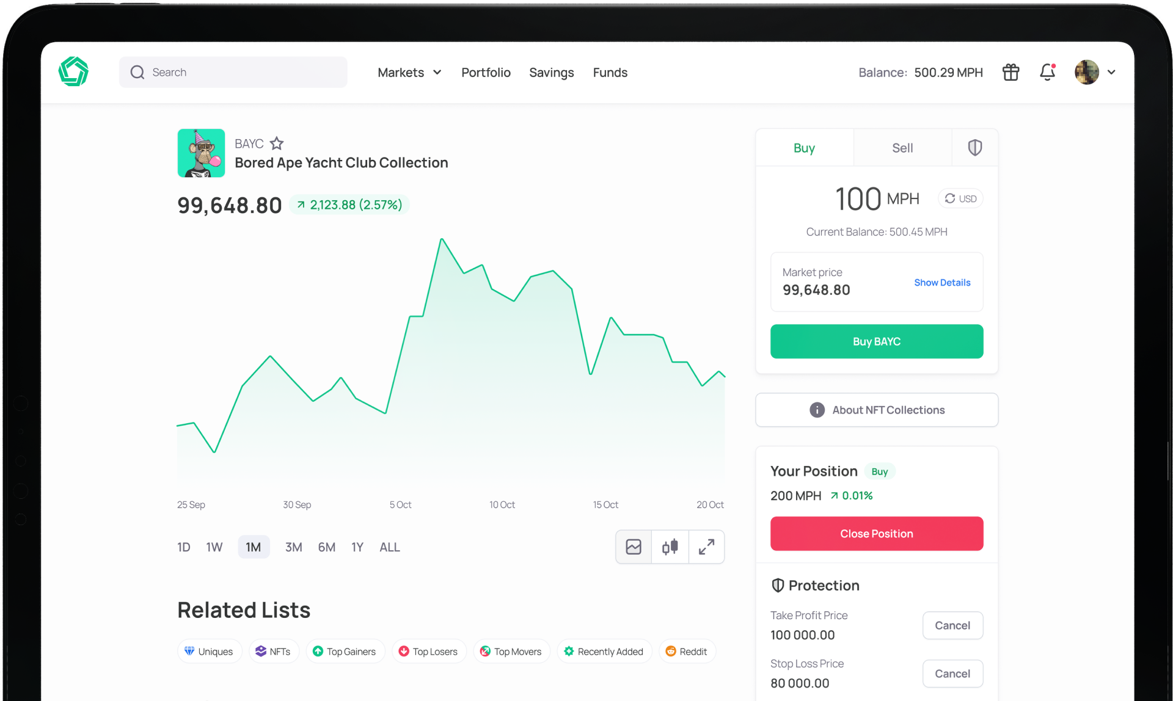The image size is (1173, 701).
Task: Select the 1D time range
Action: click(184, 547)
